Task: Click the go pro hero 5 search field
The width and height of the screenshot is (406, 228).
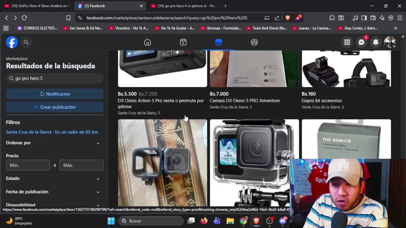Action: [x=55, y=78]
